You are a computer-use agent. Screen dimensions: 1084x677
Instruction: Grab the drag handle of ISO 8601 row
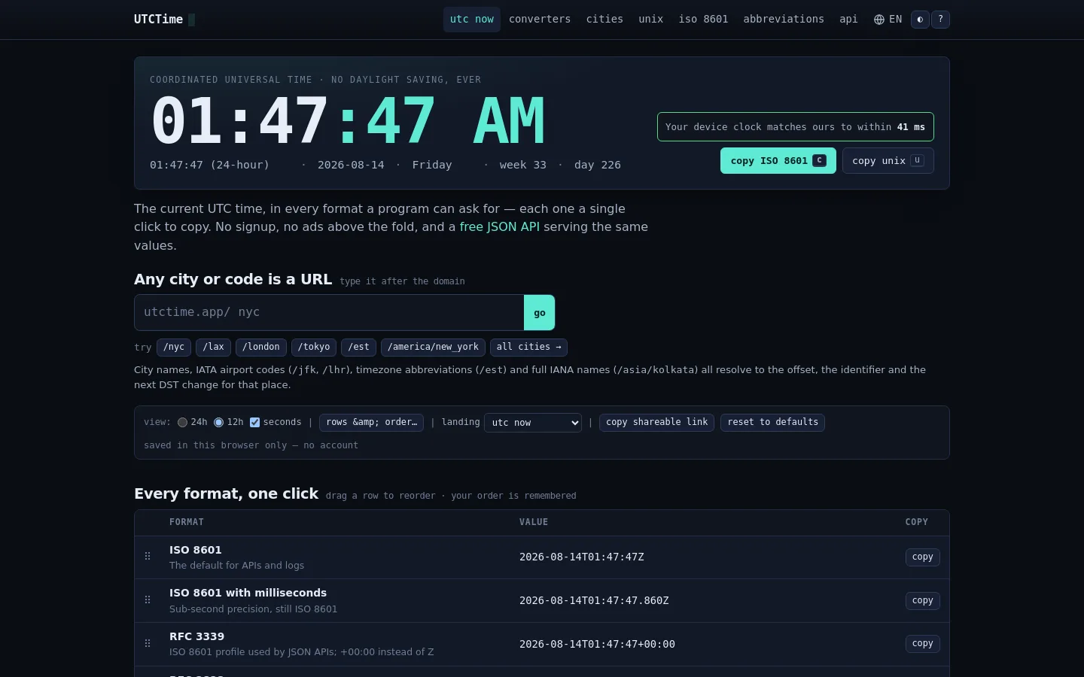[x=148, y=557]
